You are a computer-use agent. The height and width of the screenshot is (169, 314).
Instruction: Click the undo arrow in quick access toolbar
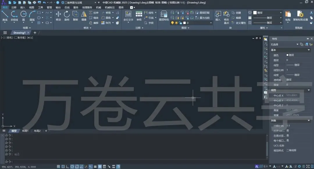tap(44, 3)
